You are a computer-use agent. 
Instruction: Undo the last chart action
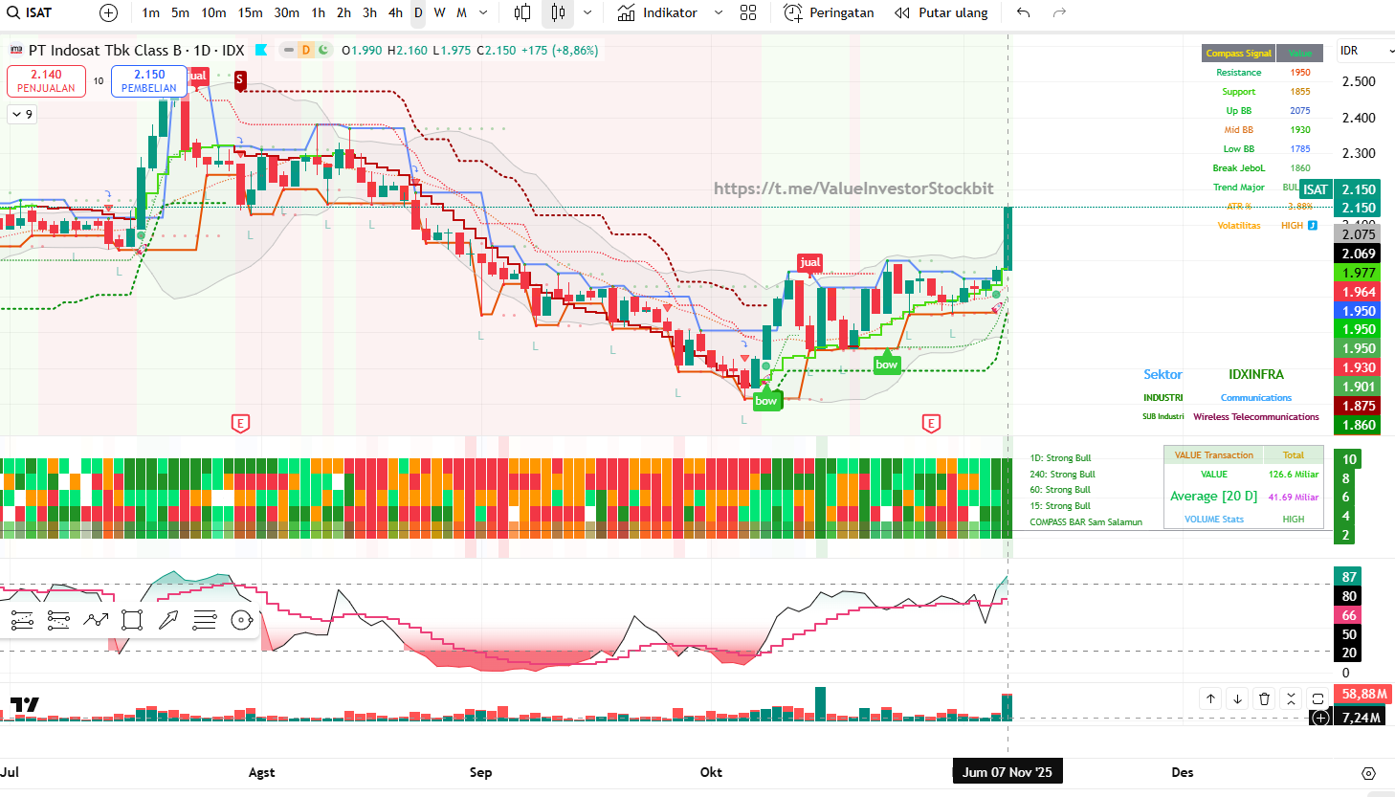tap(1024, 12)
